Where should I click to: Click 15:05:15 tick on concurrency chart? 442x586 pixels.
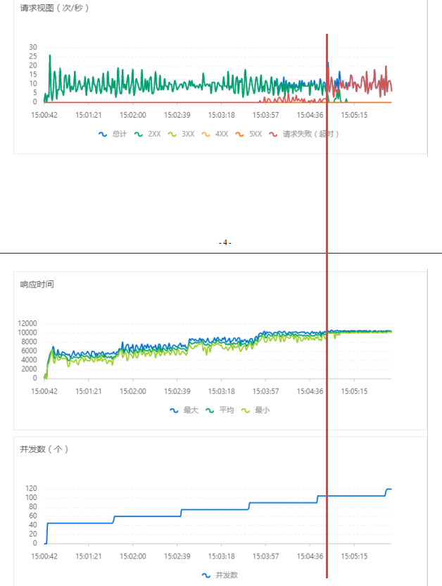(x=354, y=556)
